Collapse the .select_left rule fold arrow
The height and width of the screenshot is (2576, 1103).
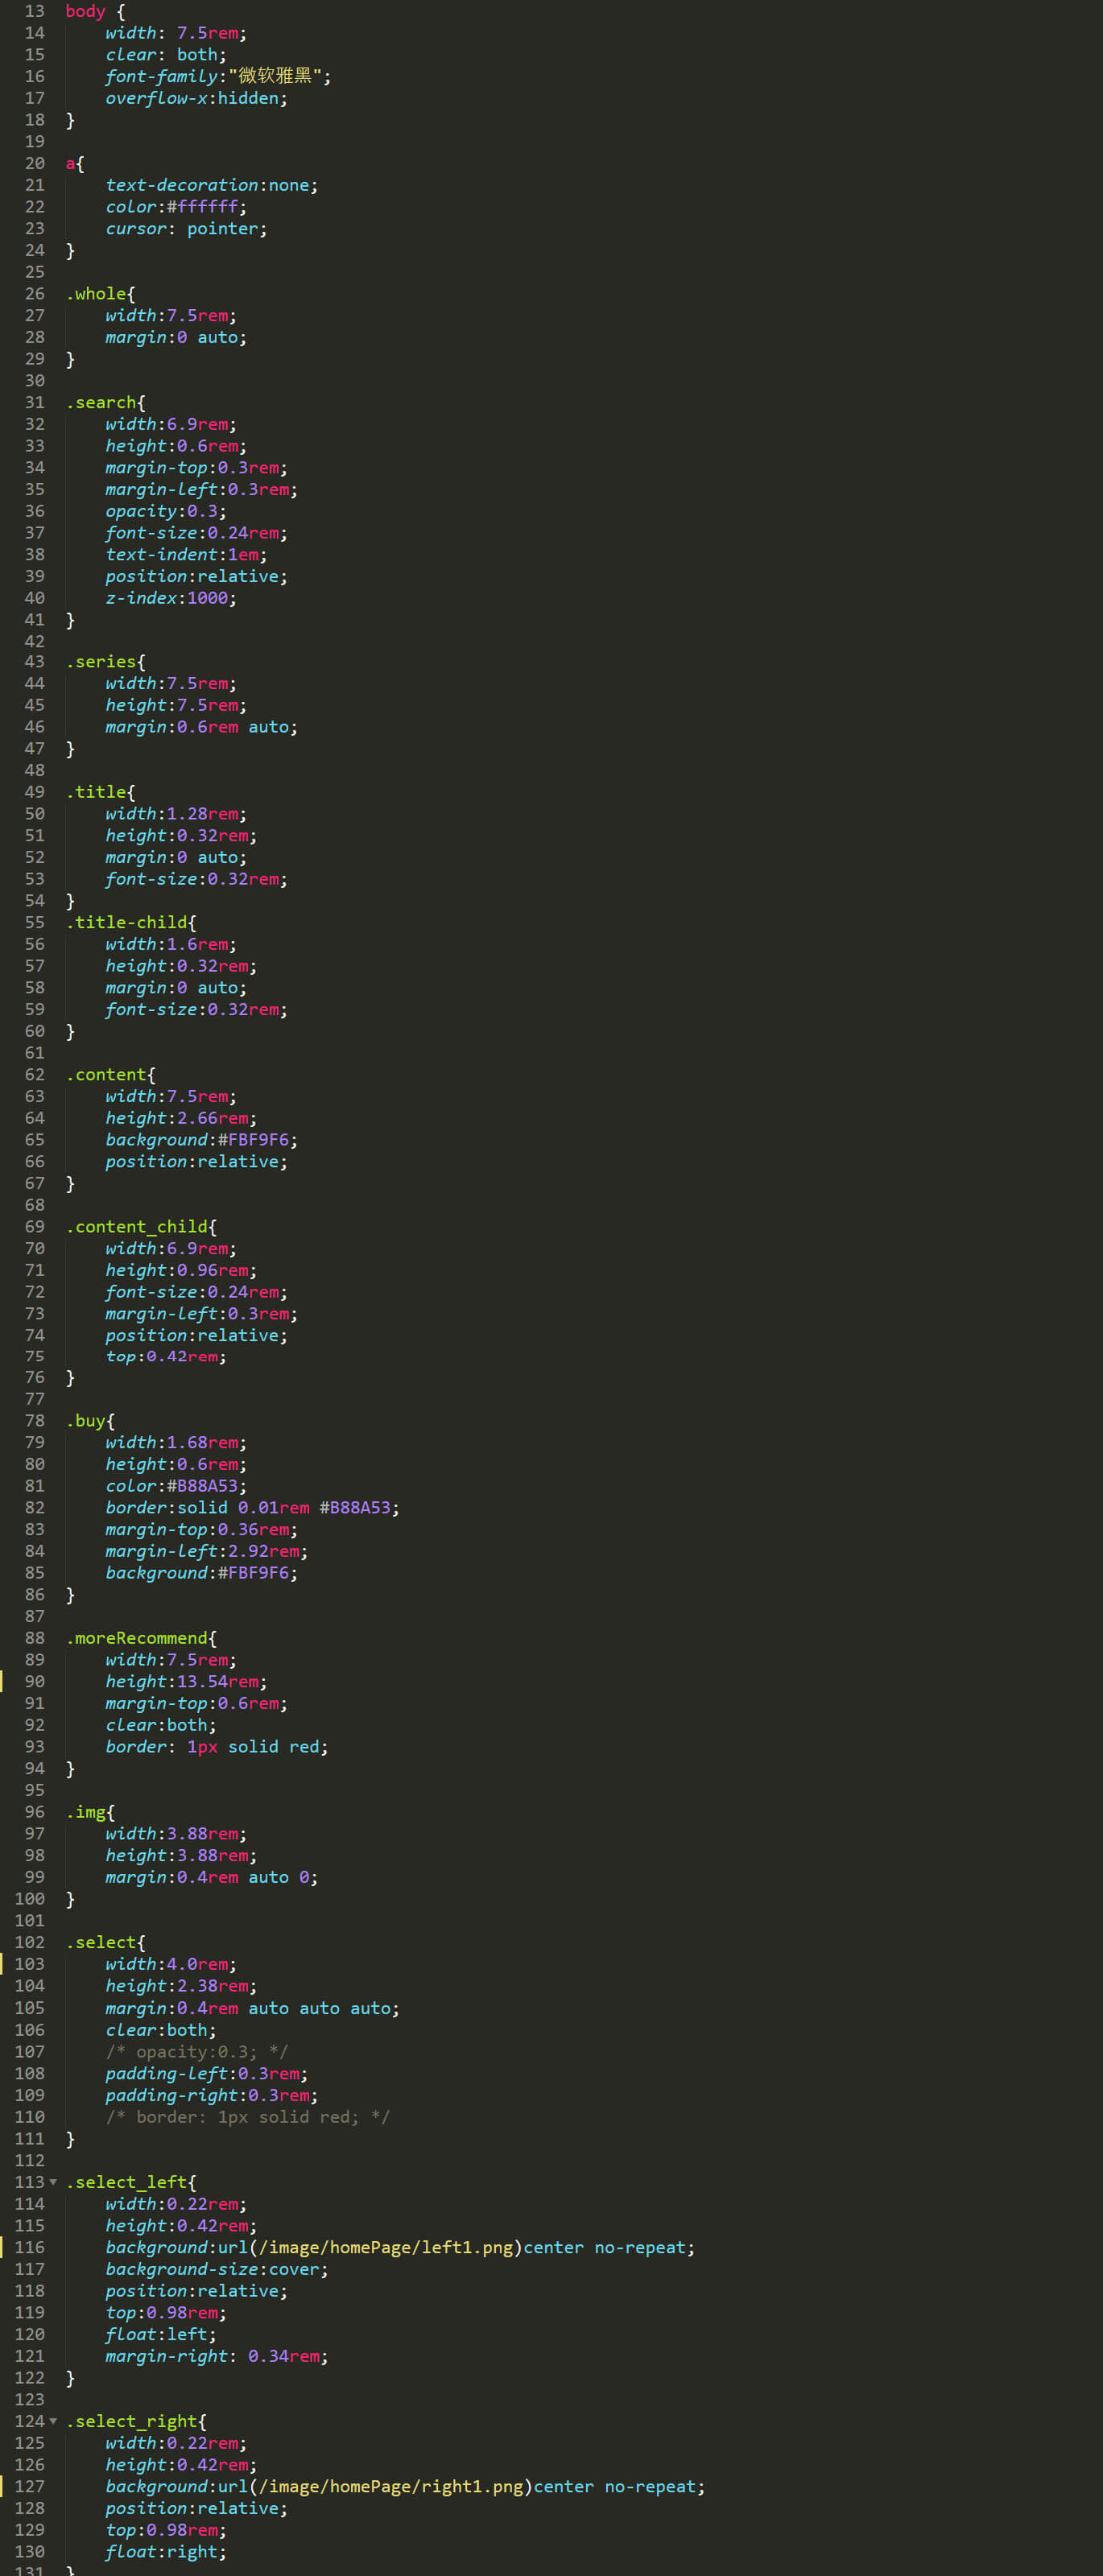(53, 2182)
